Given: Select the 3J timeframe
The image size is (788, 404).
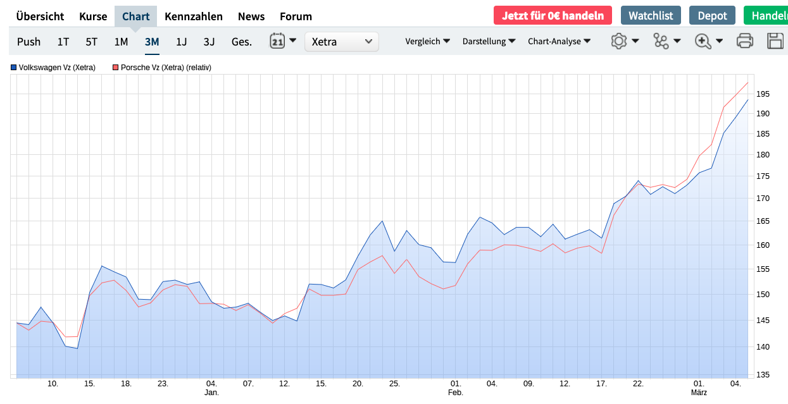Looking at the screenshot, I should coord(210,42).
